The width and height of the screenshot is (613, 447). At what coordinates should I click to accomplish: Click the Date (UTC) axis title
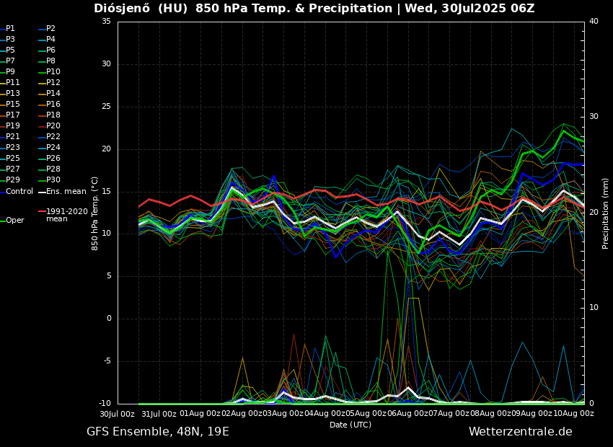(x=350, y=425)
